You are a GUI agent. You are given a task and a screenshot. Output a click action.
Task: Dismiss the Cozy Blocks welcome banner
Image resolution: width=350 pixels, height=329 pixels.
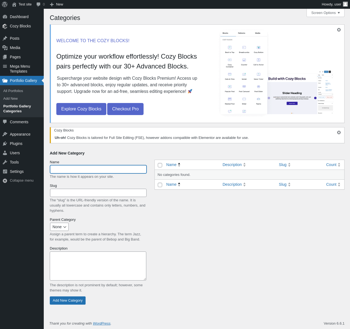(339, 30)
